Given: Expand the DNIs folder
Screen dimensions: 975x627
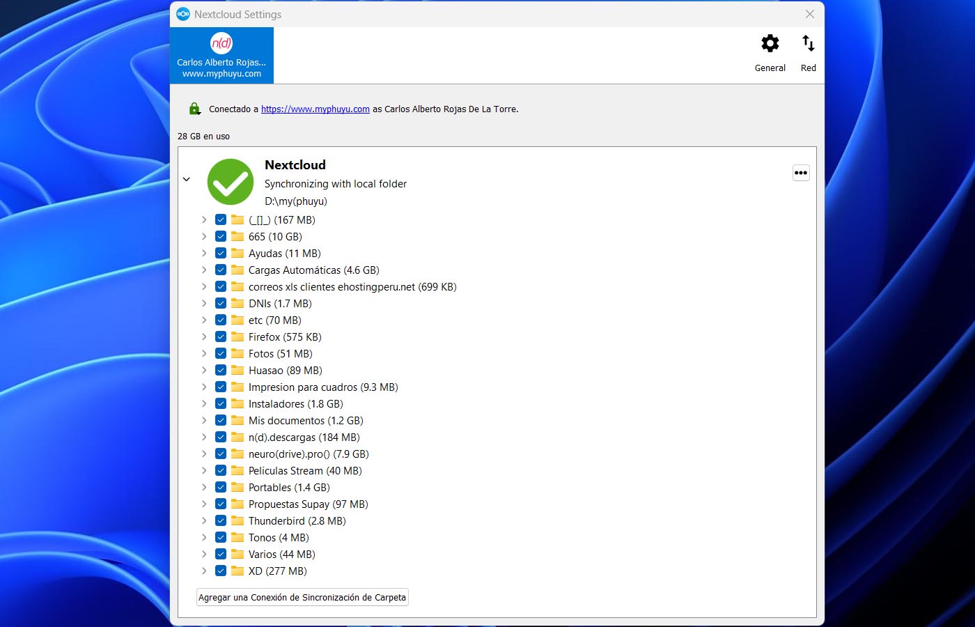Looking at the screenshot, I should coord(204,303).
